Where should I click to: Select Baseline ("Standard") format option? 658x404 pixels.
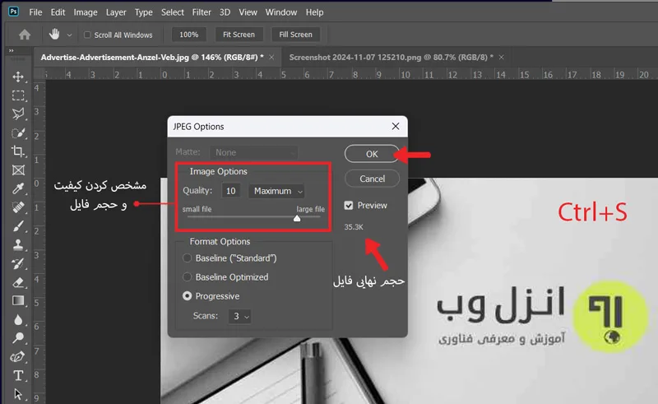pos(188,258)
